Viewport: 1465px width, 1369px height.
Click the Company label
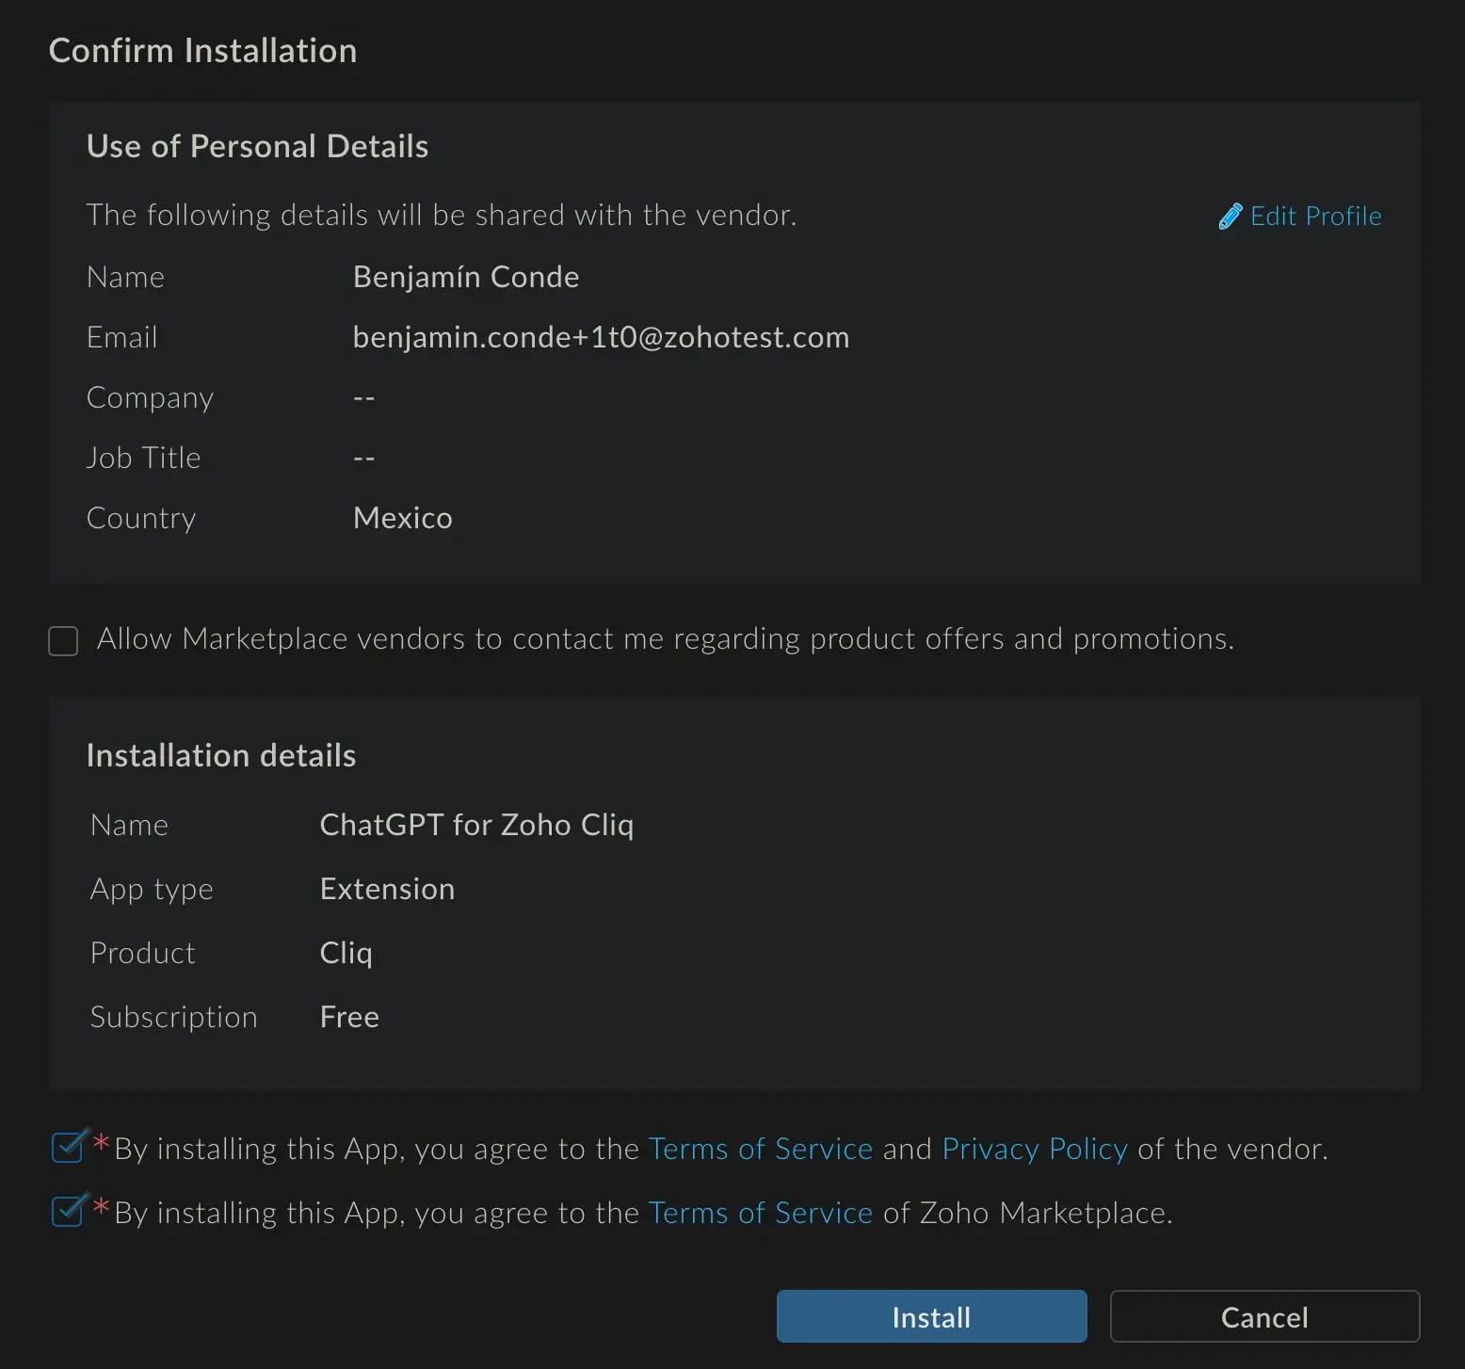tap(151, 398)
